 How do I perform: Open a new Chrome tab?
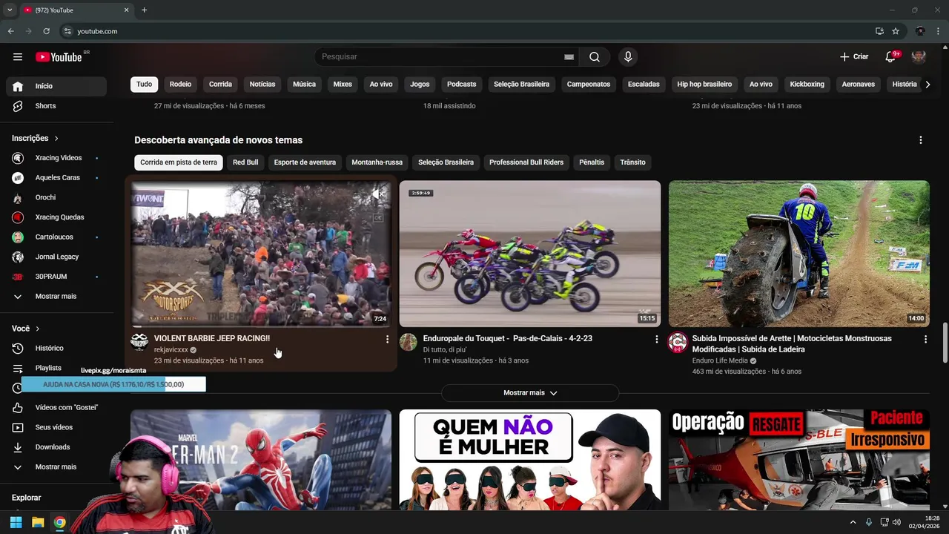pyautogui.click(x=144, y=10)
